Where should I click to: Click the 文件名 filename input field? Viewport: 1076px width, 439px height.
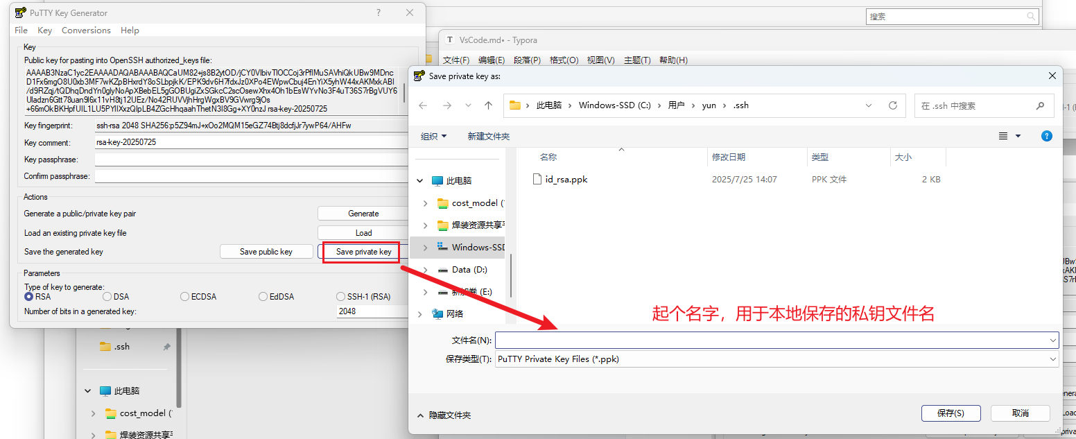pos(771,340)
